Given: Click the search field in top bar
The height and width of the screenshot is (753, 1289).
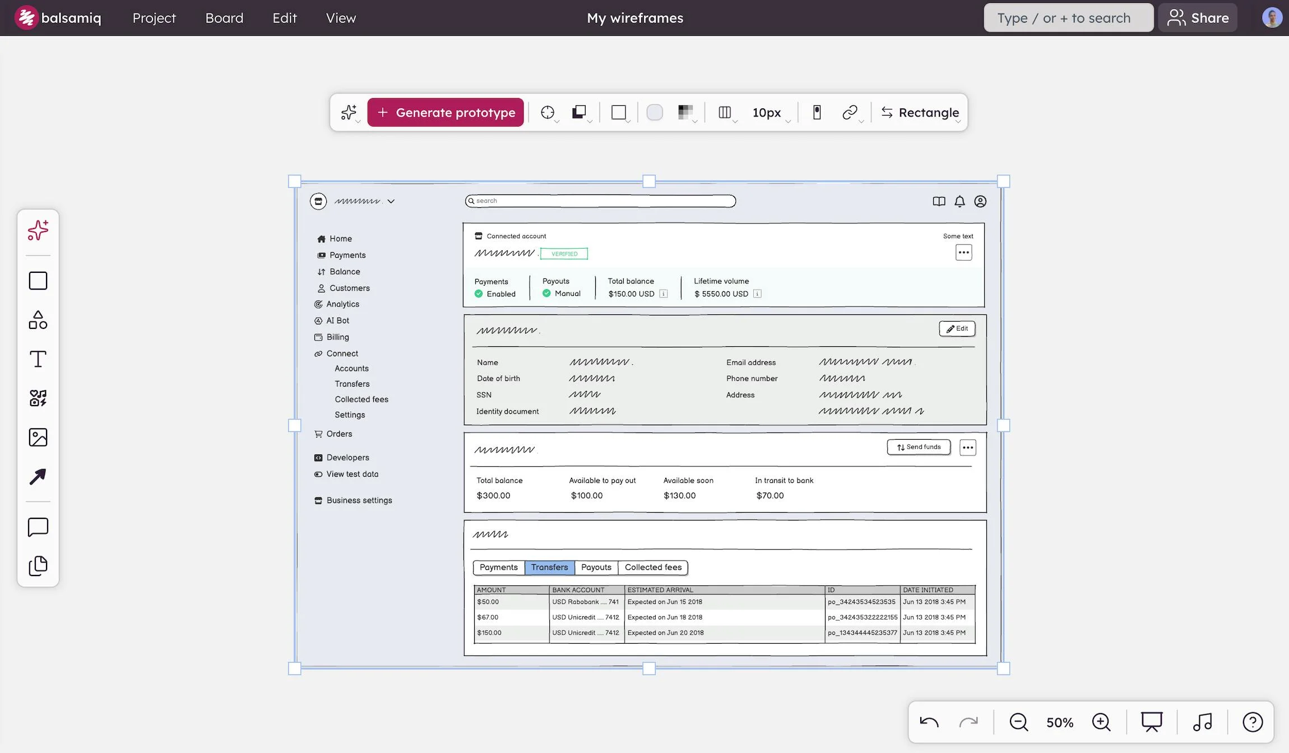Looking at the screenshot, I should [x=1068, y=18].
